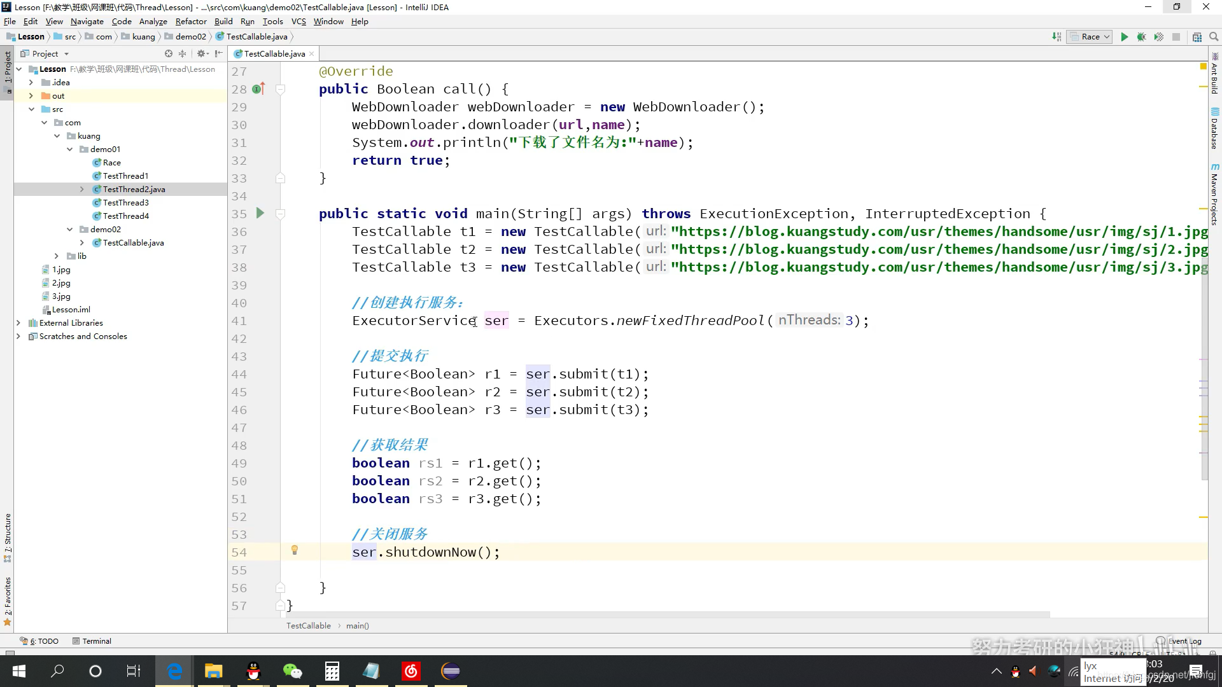
Task: Collapse all icon in Project panel
Action: click(183, 54)
